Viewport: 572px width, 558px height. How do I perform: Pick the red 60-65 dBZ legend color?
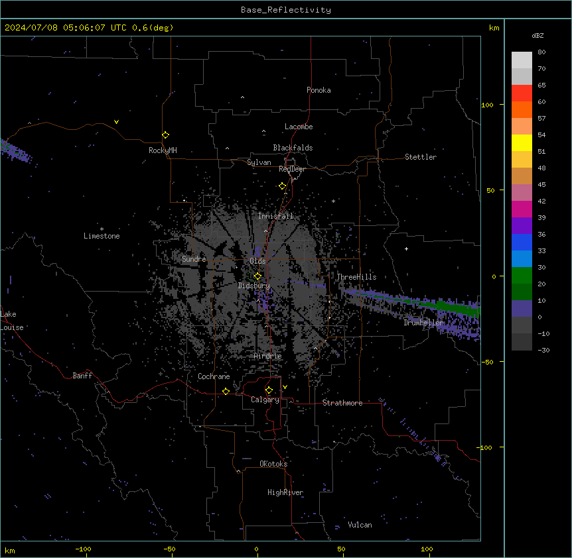522,93
